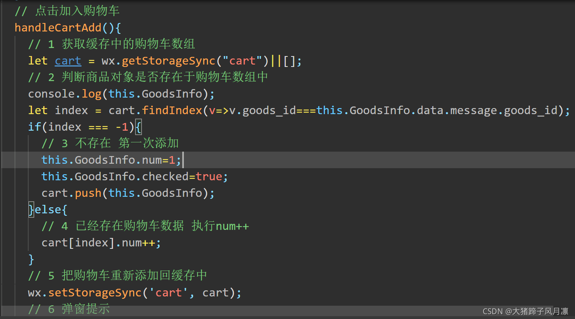Click the line this.GoodsInfo.num=1;
575x319 pixels.
coord(112,160)
